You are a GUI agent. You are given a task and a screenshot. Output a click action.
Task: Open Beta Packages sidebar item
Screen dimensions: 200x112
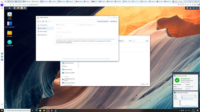pos(45,31)
